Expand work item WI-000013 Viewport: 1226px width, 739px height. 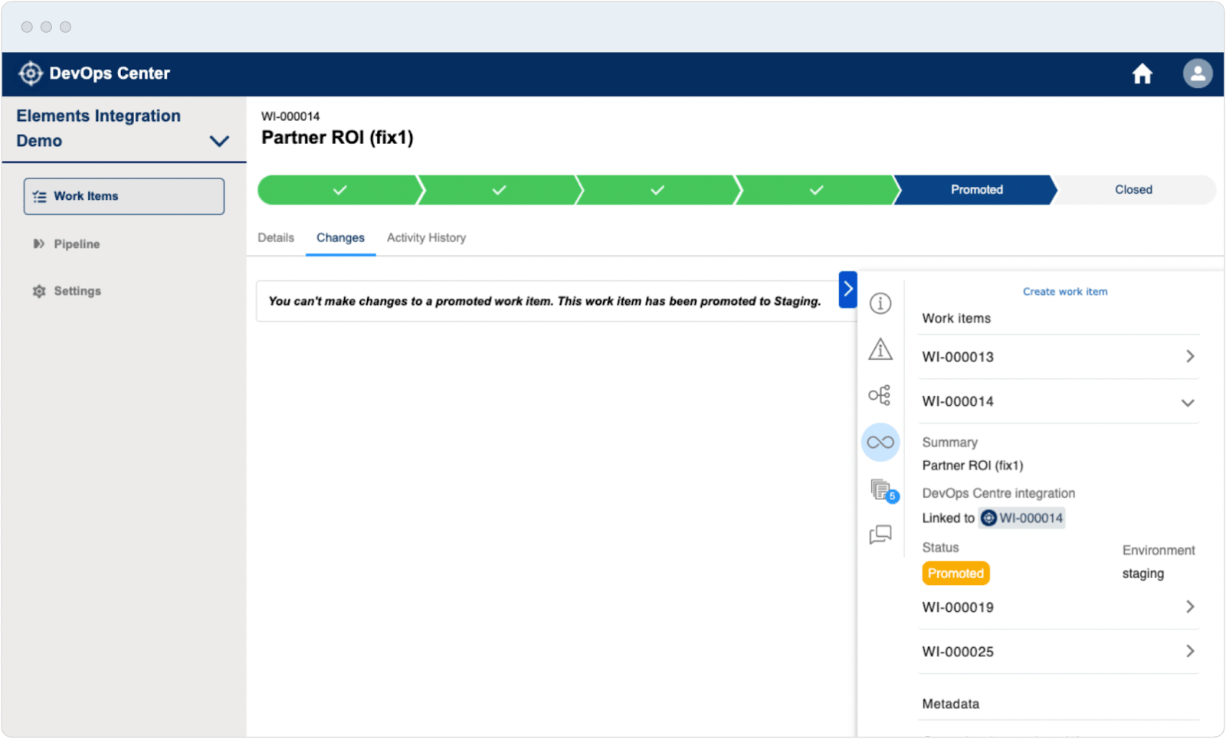point(1189,356)
